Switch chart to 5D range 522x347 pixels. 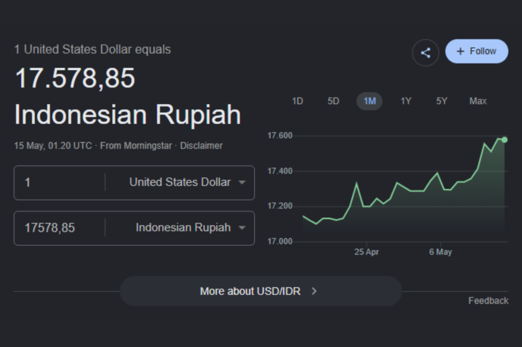coord(333,101)
